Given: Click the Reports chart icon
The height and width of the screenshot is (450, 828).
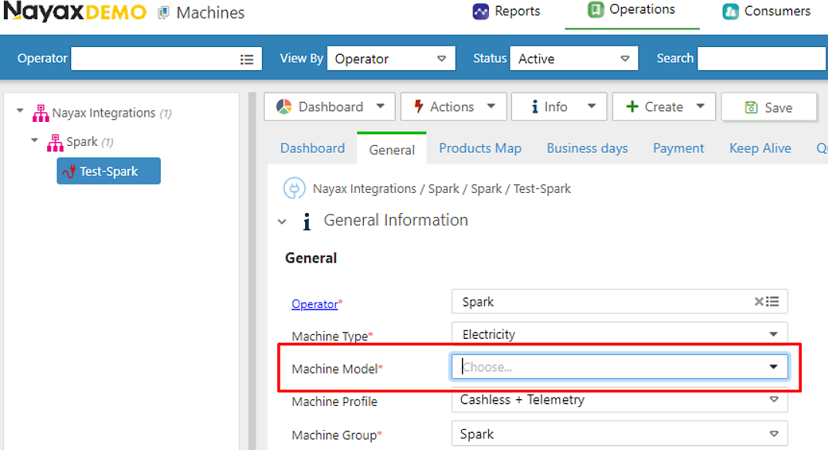Looking at the screenshot, I should point(480,11).
